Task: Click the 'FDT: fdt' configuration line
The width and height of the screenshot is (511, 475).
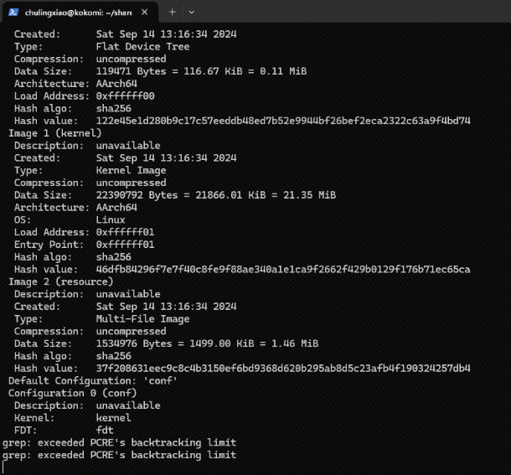Action: 64,431
